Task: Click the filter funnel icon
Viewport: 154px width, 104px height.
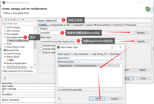Action: pyautogui.click(x=21, y=20)
